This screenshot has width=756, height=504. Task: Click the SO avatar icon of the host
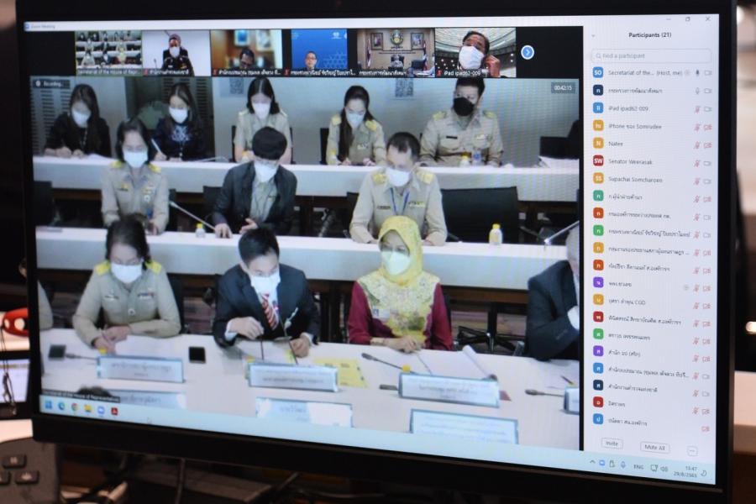pyautogui.click(x=598, y=72)
